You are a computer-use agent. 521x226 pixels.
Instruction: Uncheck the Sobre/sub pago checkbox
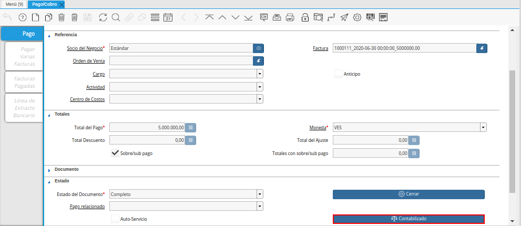coord(115,153)
